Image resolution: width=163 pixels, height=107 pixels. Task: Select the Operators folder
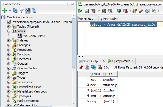pyautogui.click(x=24, y=59)
